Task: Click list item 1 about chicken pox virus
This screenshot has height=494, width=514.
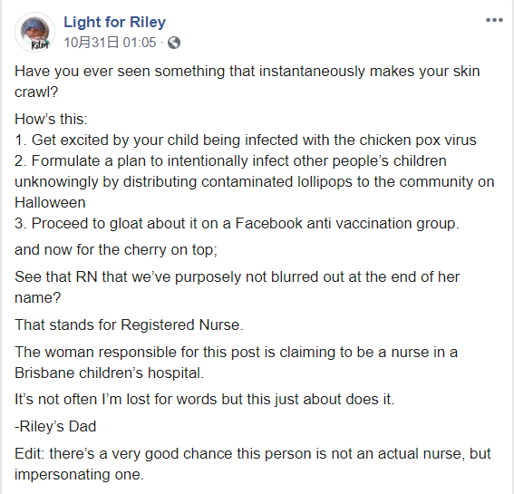Action: (x=246, y=140)
